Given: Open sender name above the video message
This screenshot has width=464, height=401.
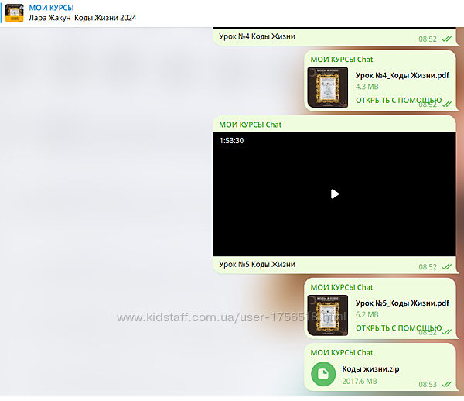Looking at the screenshot, I should coord(250,124).
